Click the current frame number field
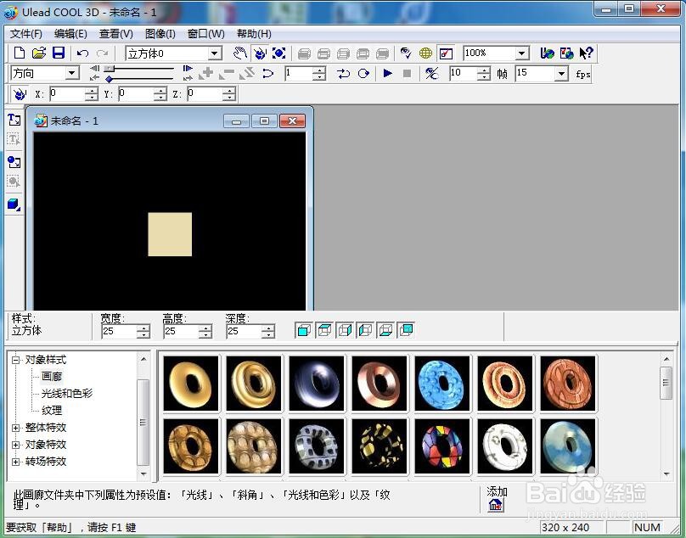The image size is (686, 538). (x=299, y=74)
